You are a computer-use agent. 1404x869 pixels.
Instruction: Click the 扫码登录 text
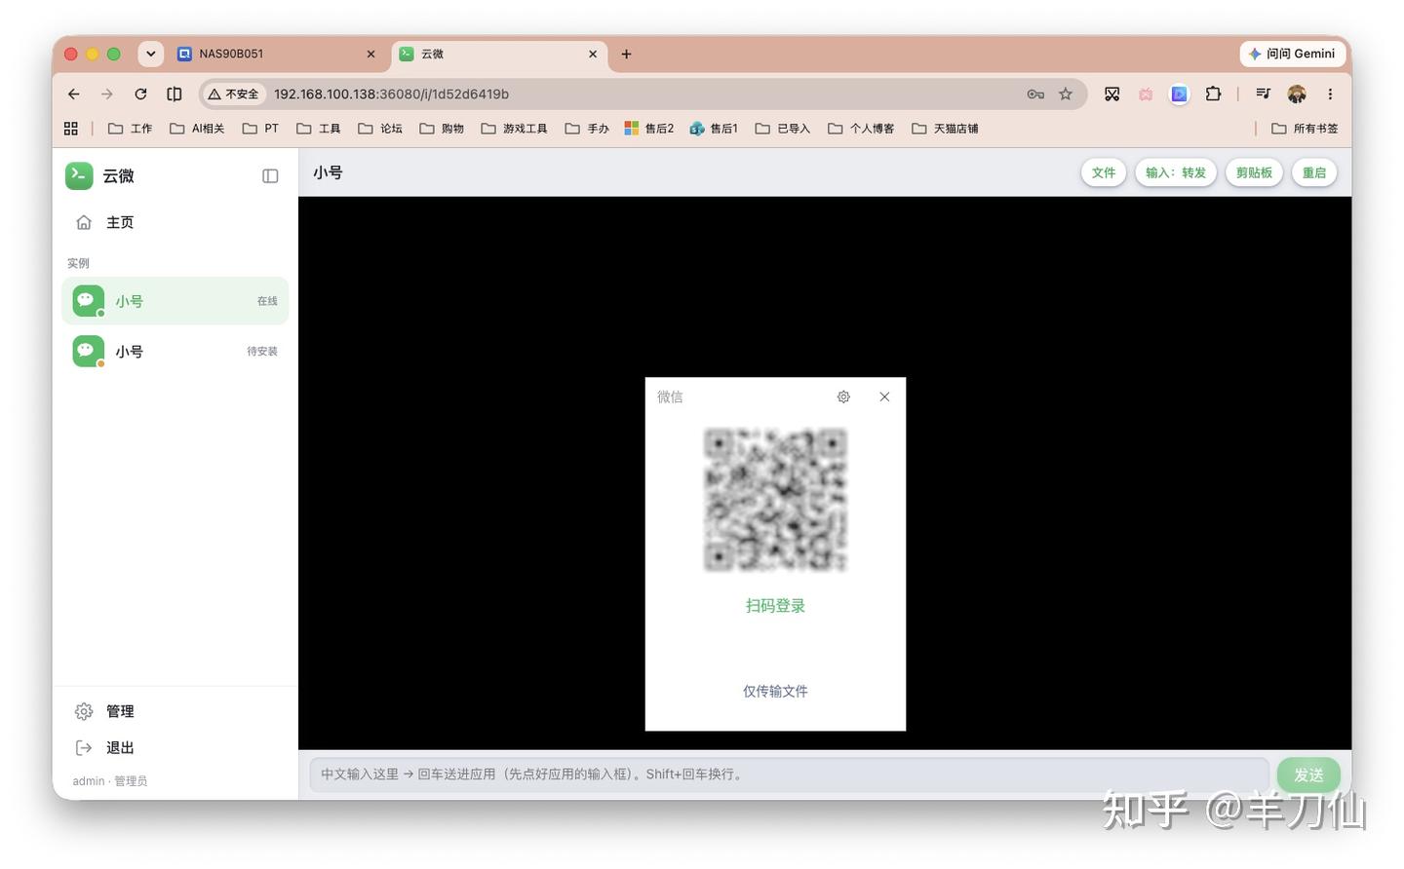click(775, 606)
